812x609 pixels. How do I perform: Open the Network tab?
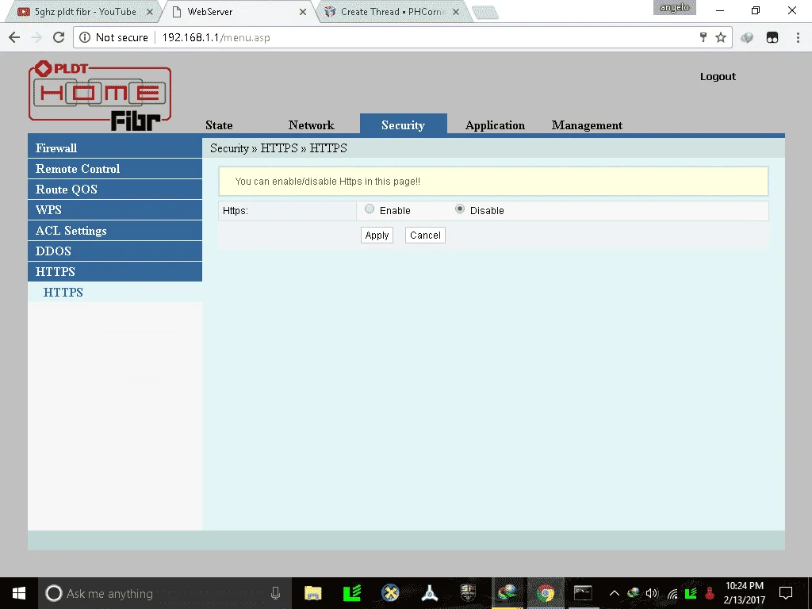pyautogui.click(x=311, y=125)
